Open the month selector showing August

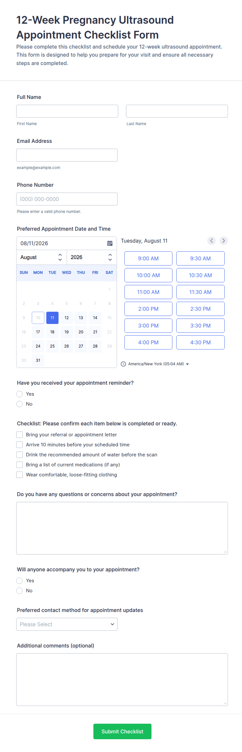41,257
